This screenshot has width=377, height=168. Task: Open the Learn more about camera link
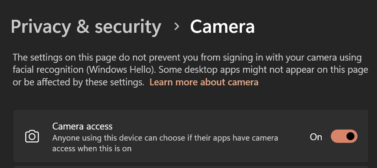click(x=204, y=82)
